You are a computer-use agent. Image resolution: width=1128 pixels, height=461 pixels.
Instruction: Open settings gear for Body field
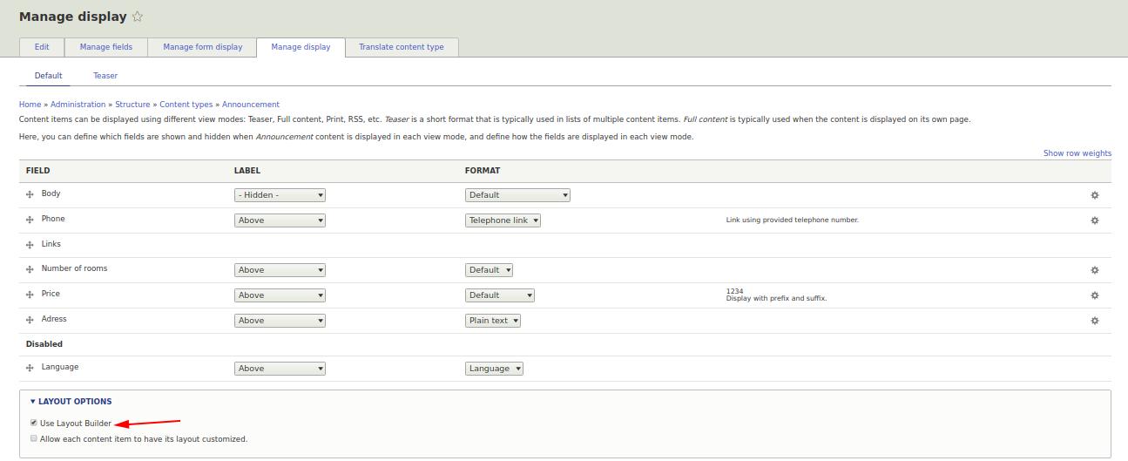[x=1095, y=195]
